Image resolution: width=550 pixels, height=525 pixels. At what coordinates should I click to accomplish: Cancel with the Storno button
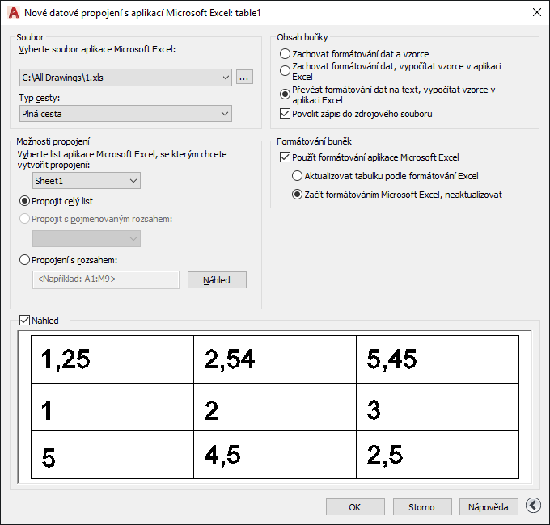(x=422, y=507)
